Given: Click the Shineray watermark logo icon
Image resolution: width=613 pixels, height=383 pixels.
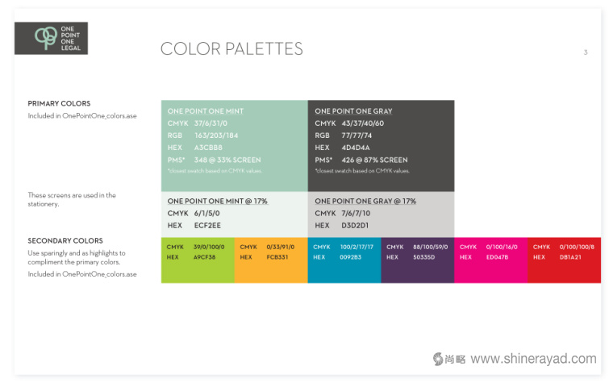Looking at the screenshot, I should click(x=439, y=359).
